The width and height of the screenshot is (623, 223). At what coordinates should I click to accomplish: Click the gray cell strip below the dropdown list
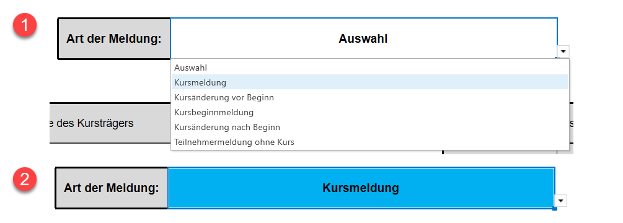(x=500, y=152)
